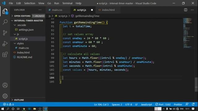Open the Accounts menu icon
The image size is (198, 111).
tap(5, 85)
